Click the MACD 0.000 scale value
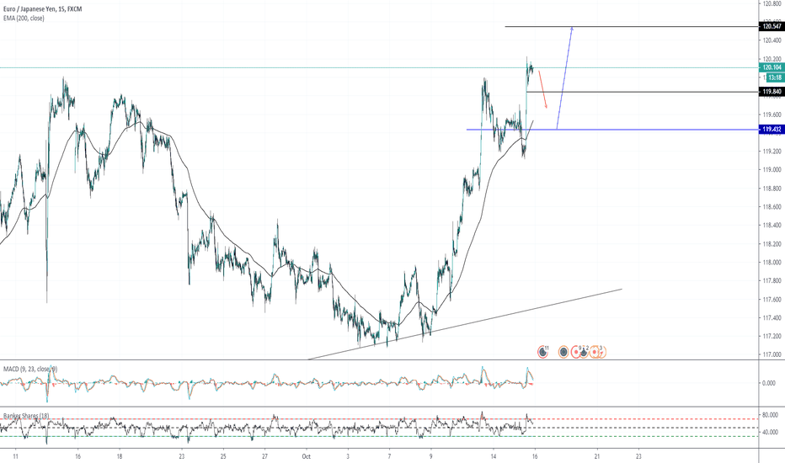The height and width of the screenshot is (463, 785). point(768,383)
